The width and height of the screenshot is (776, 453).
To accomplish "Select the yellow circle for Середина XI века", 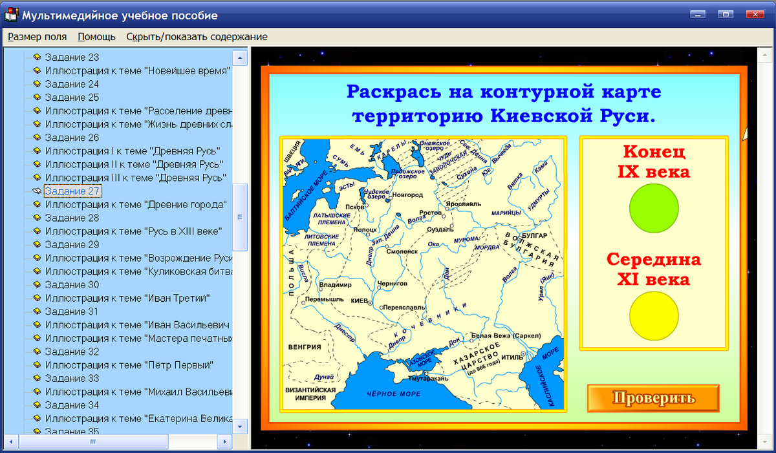I will tap(654, 316).
